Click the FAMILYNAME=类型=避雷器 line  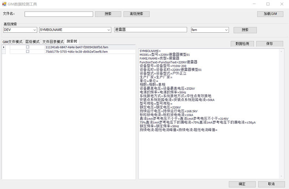(159, 58)
